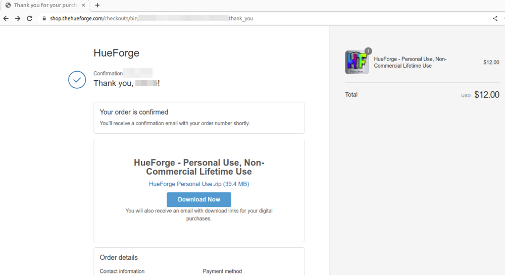Viewport: 505px width, 275px height.
Task: Click the large product title above download
Action: pos(198,167)
